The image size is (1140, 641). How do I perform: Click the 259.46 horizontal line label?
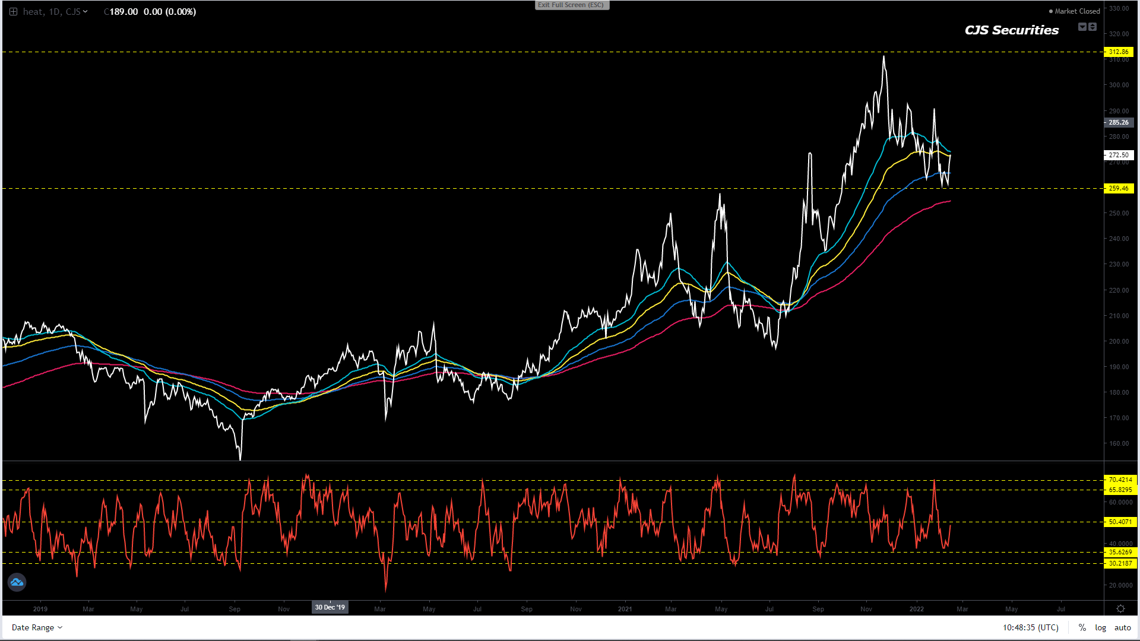click(x=1119, y=188)
